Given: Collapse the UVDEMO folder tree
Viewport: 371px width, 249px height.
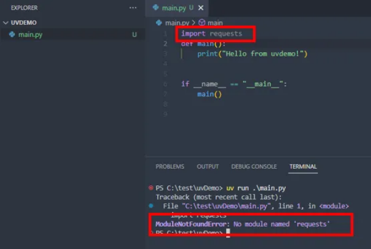Looking at the screenshot, I should coord(6,23).
